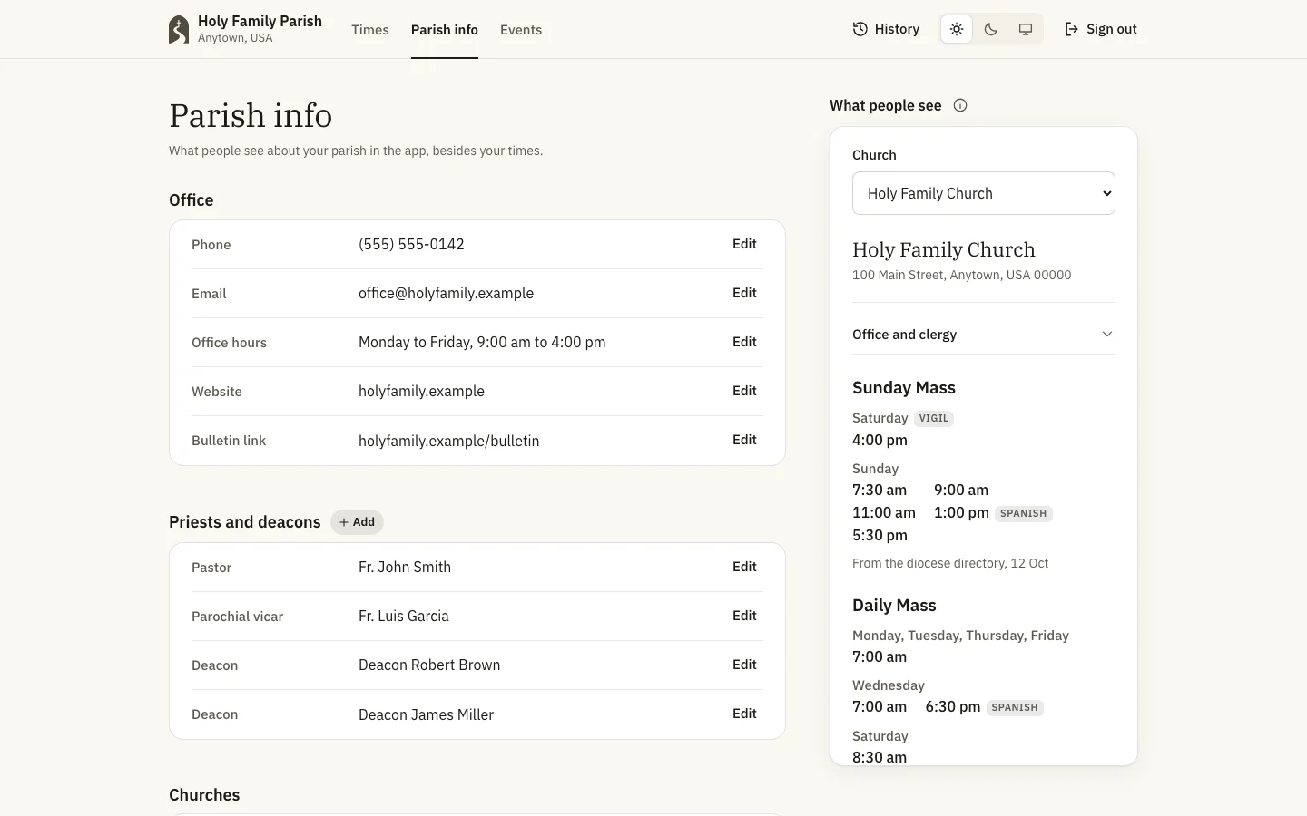Add a priest or deacon

(x=357, y=522)
